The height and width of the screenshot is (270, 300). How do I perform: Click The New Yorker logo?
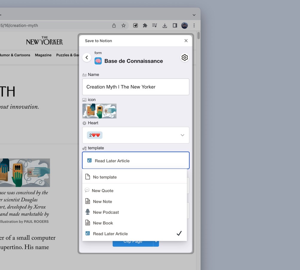click(44, 41)
